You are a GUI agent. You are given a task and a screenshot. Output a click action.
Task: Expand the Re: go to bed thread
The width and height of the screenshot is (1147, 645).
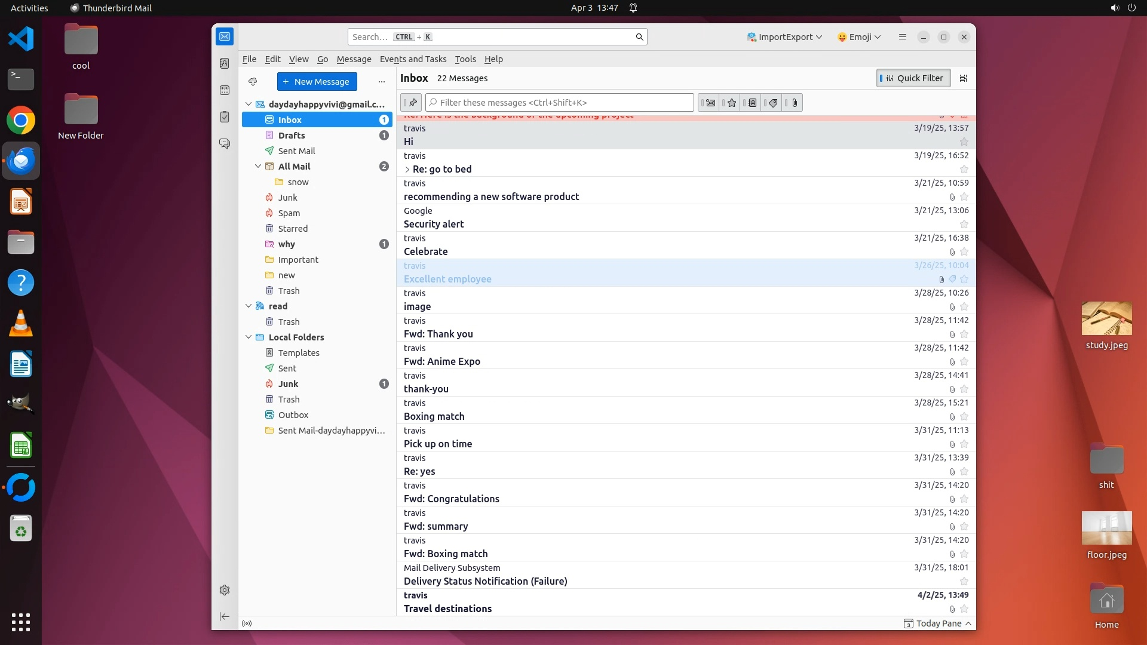[x=407, y=170]
